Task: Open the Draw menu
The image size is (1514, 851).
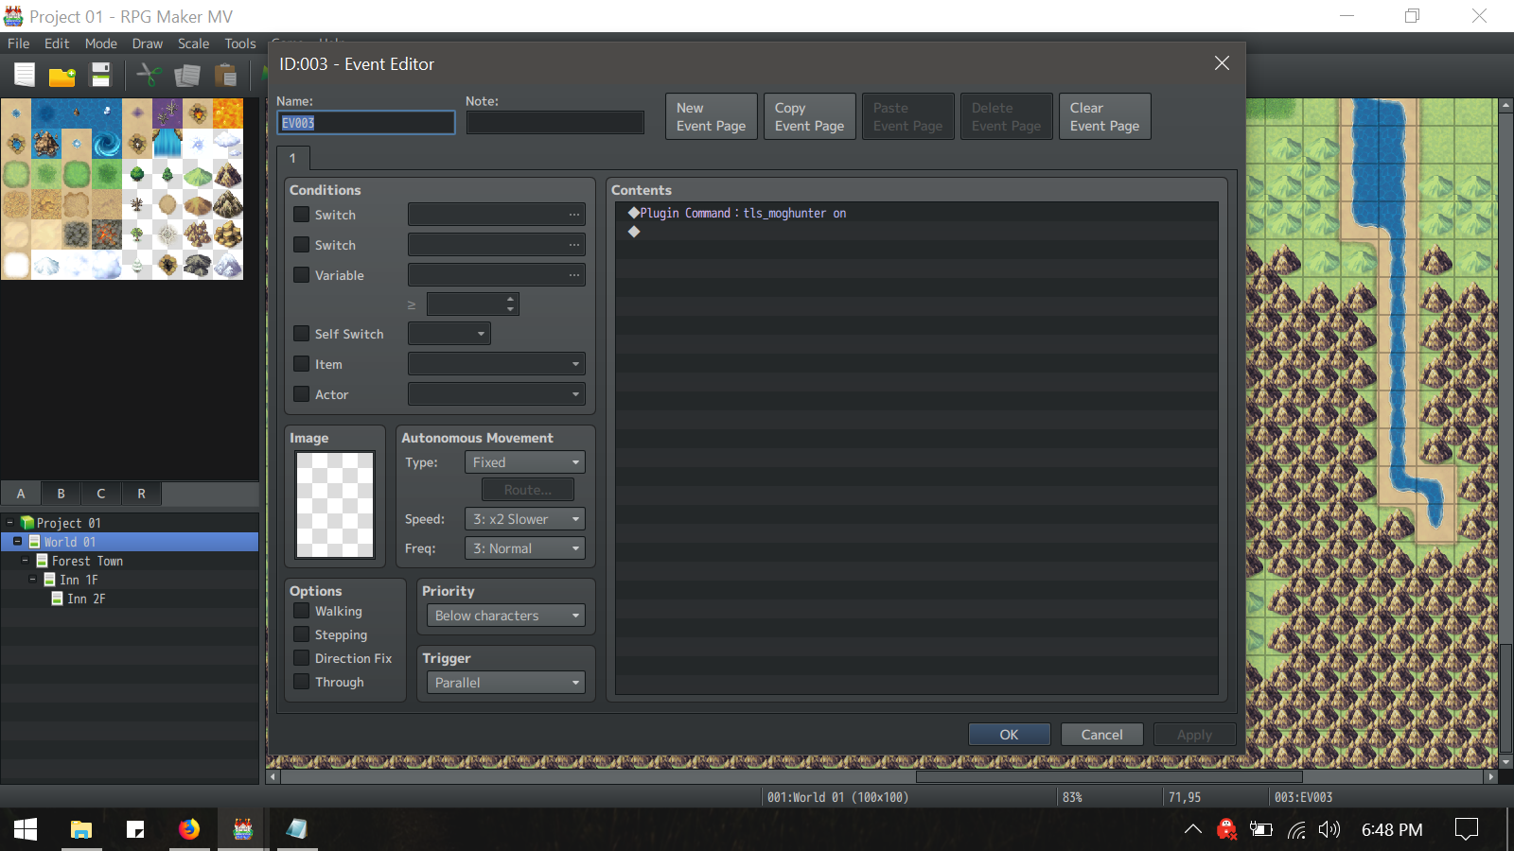Action: click(x=148, y=43)
